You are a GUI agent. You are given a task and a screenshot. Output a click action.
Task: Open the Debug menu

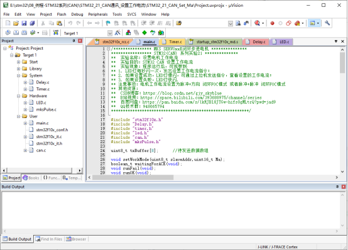[77, 14]
